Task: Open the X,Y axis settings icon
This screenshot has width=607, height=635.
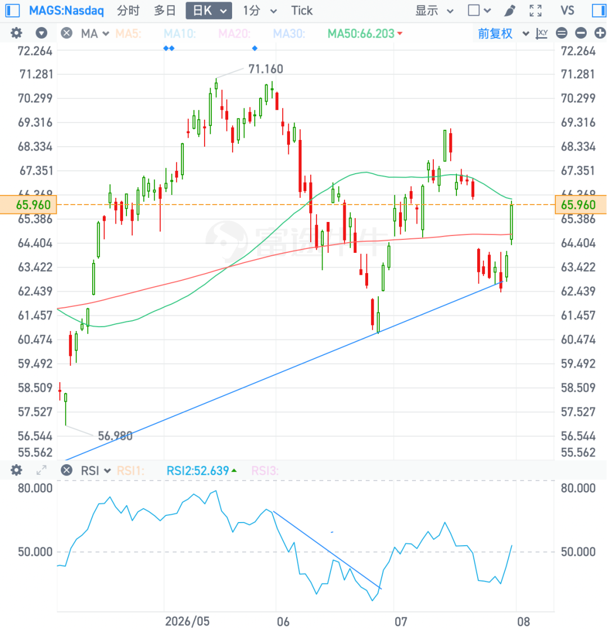Action: tap(541, 33)
